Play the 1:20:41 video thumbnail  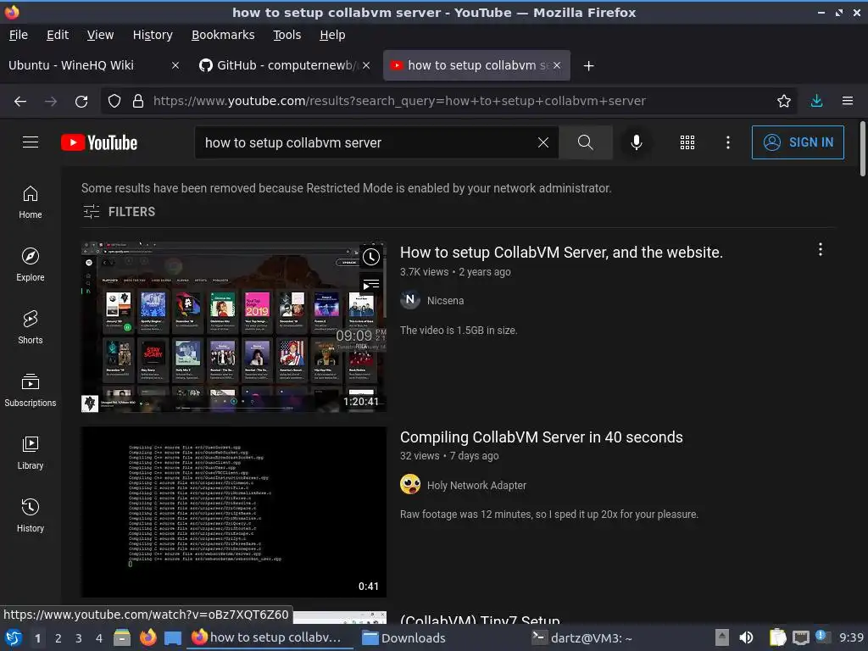234,326
